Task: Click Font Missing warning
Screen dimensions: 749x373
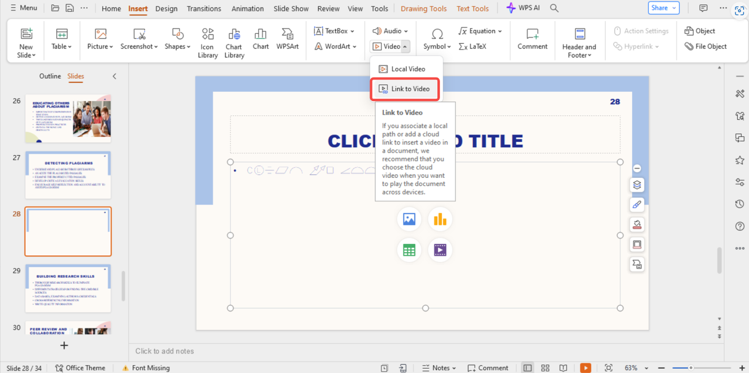Action: coord(146,368)
